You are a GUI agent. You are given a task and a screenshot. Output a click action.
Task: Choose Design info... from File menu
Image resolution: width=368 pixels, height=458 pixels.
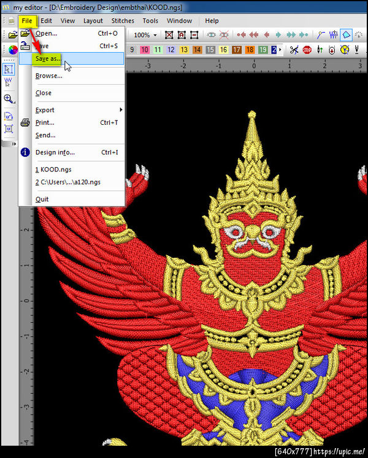72,152
